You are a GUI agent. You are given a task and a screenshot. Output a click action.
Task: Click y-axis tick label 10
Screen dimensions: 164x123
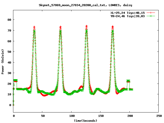[9, 94]
